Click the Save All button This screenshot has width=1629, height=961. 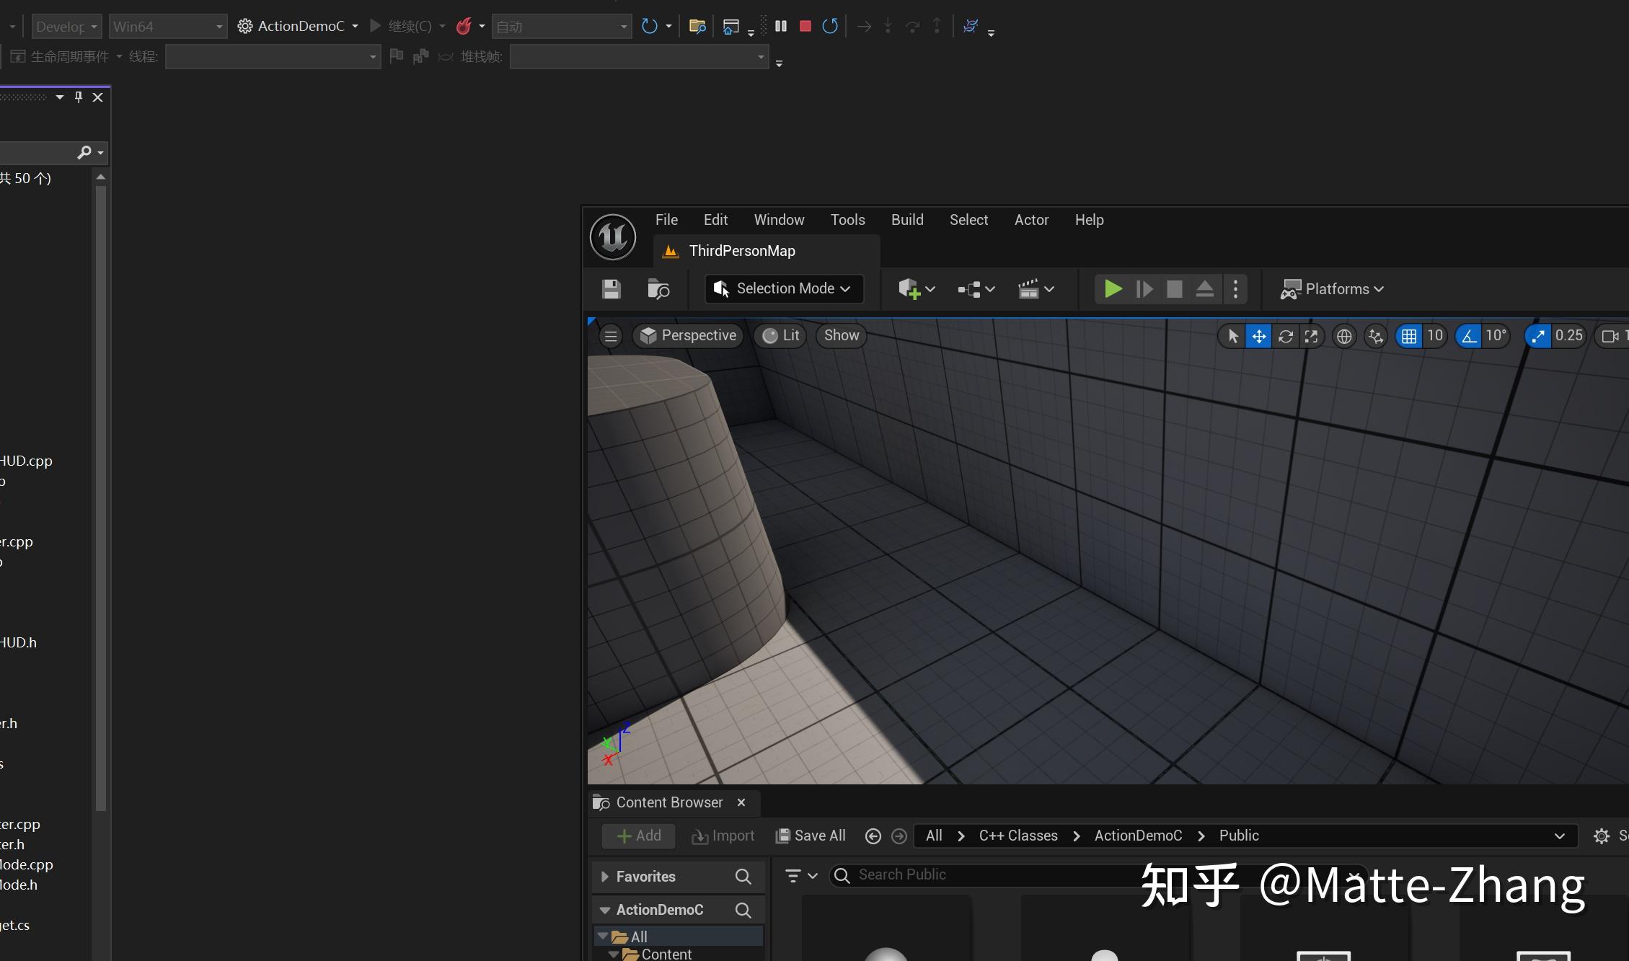coord(810,836)
